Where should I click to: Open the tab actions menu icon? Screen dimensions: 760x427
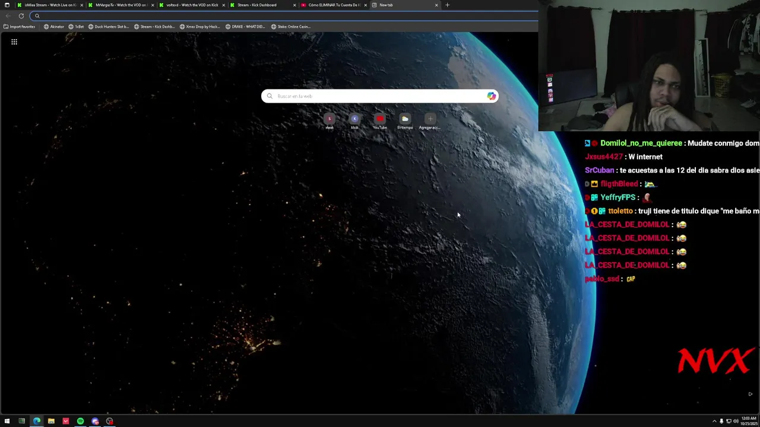coord(7,5)
